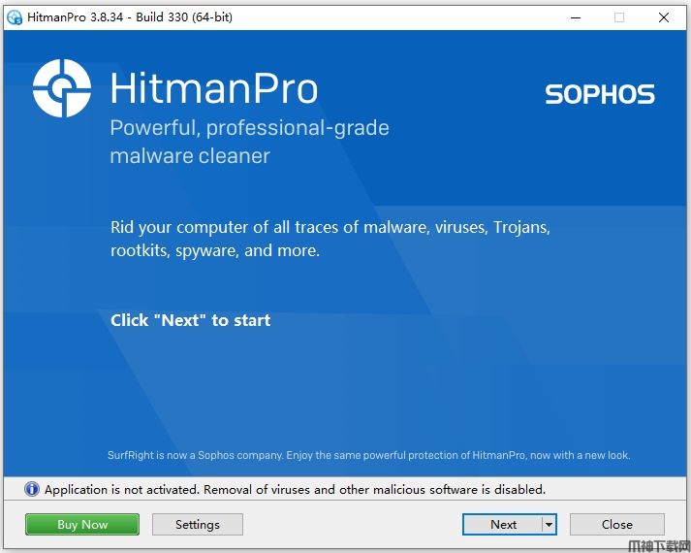
Task: Click the SurfRight Sophos company notice
Action: click(368, 455)
